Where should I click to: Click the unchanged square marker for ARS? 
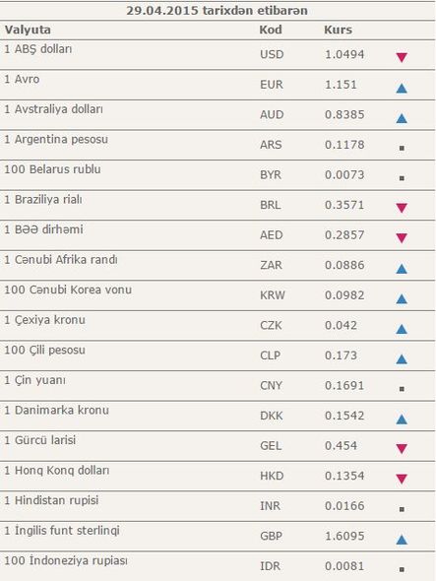click(x=402, y=149)
